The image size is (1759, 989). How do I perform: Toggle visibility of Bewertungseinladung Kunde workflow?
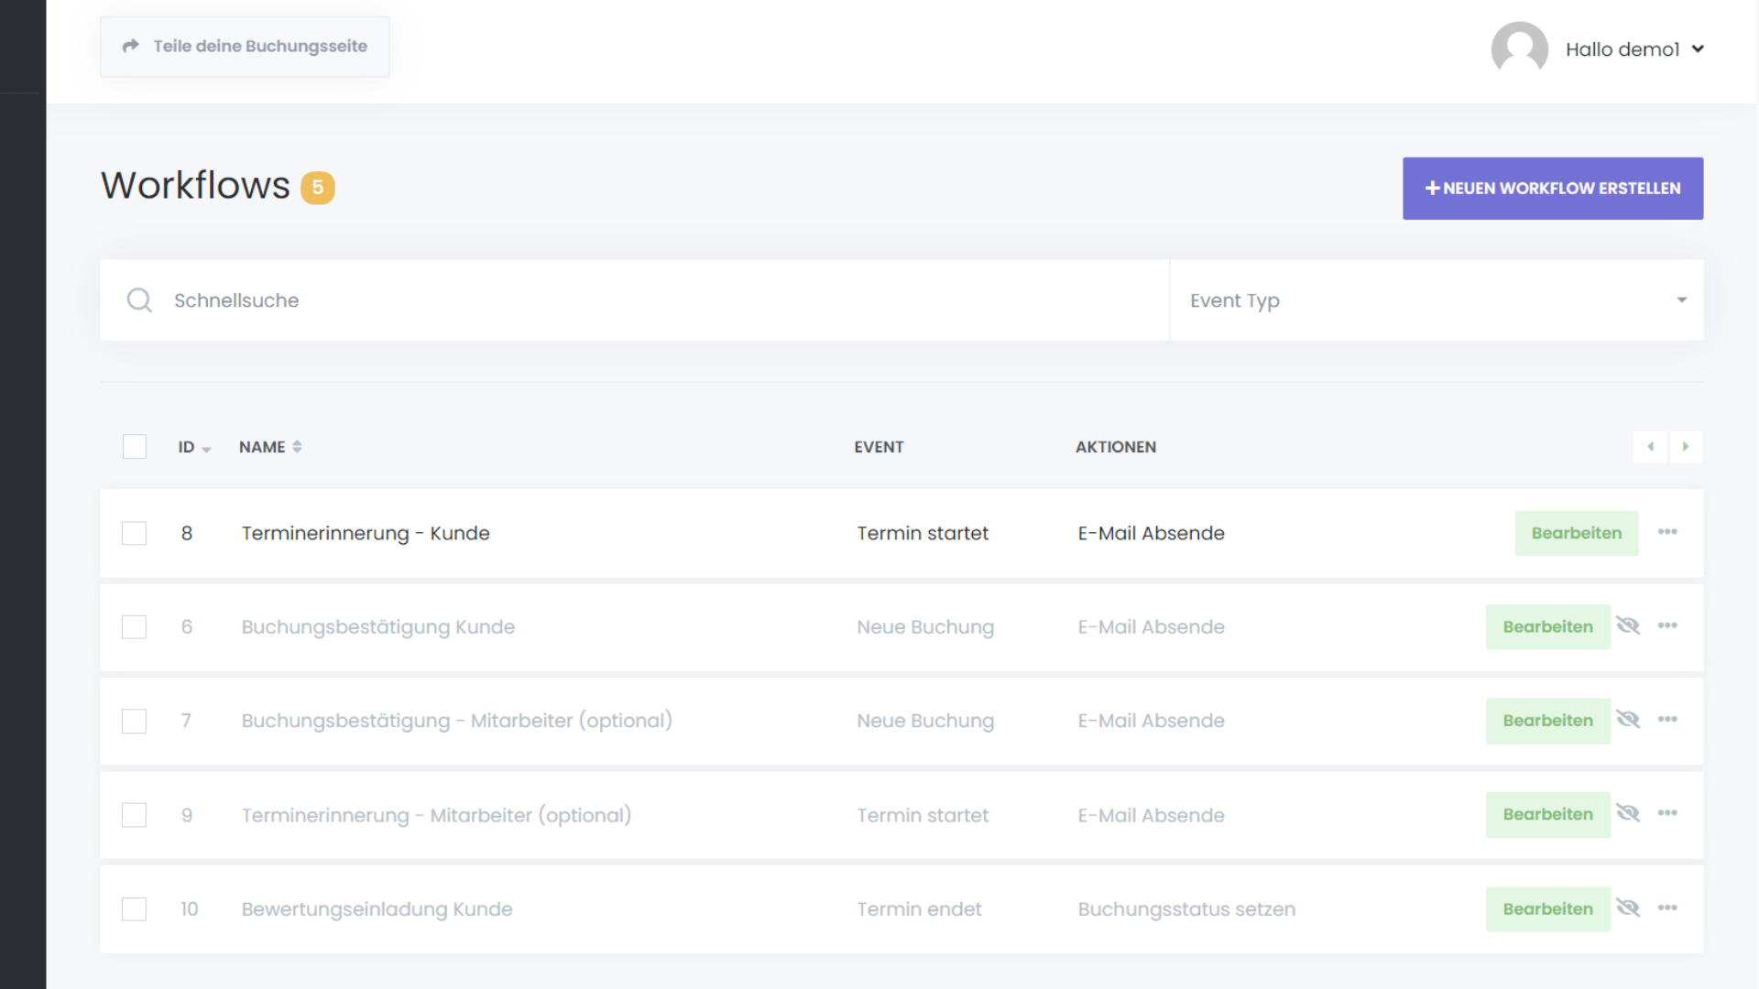click(x=1627, y=908)
